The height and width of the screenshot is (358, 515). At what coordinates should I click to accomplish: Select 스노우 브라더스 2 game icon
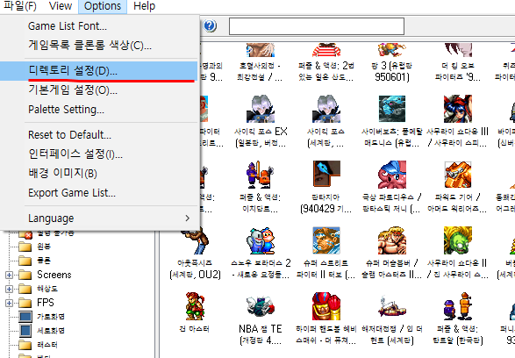click(x=261, y=240)
